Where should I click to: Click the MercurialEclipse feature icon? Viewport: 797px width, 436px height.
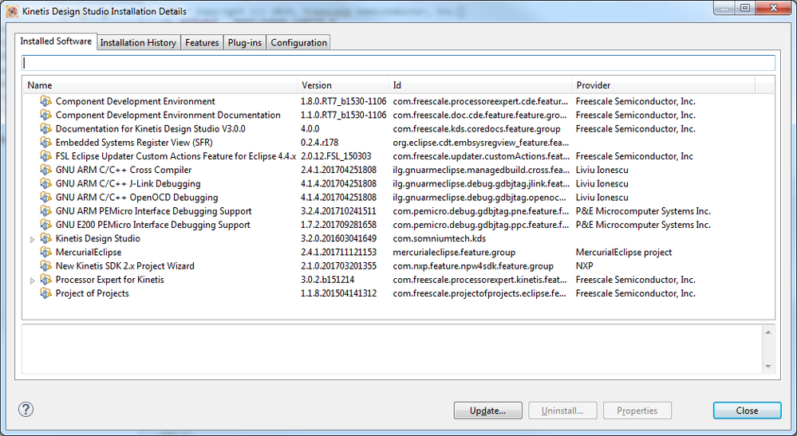click(x=45, y=252)
